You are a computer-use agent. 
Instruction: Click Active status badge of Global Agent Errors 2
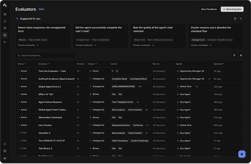pyautogui.click(x=23, y=86)
